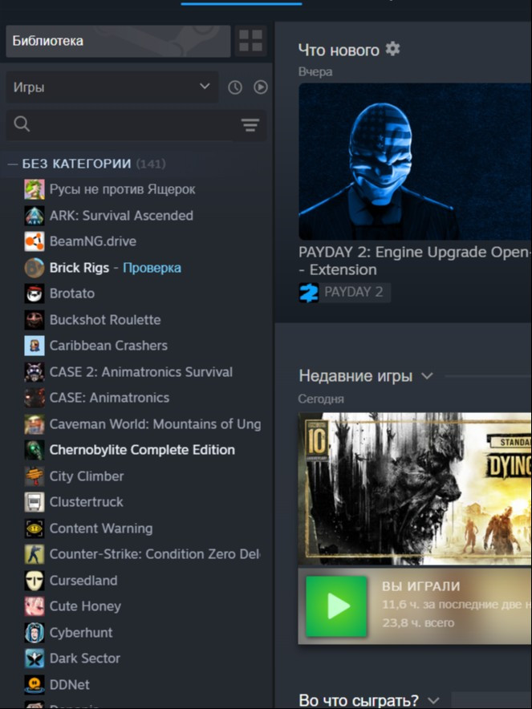
Task: Click the Counter-Strike Condition Zero icon
Action: tap(35, 554)
